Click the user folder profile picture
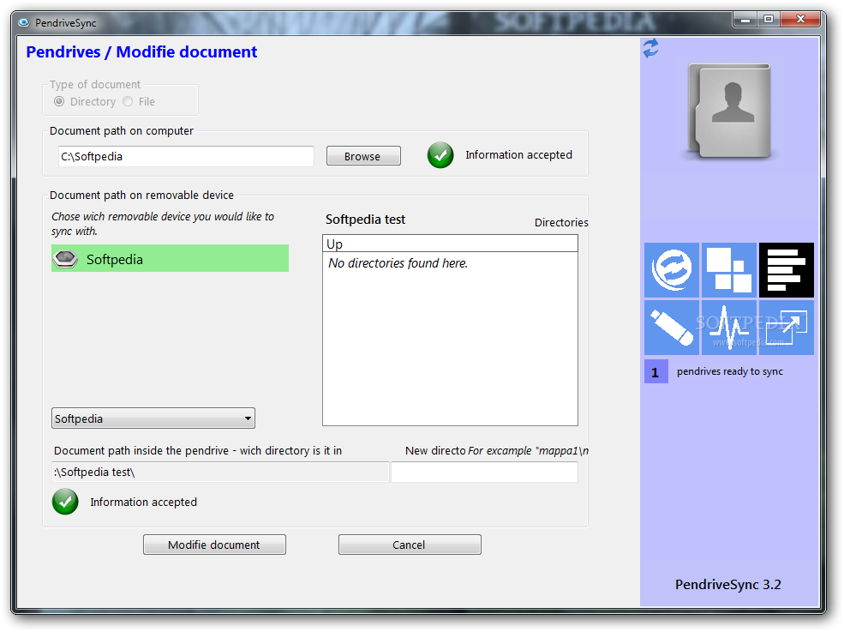The image size is (844, 632). click(x=730, y=111)
